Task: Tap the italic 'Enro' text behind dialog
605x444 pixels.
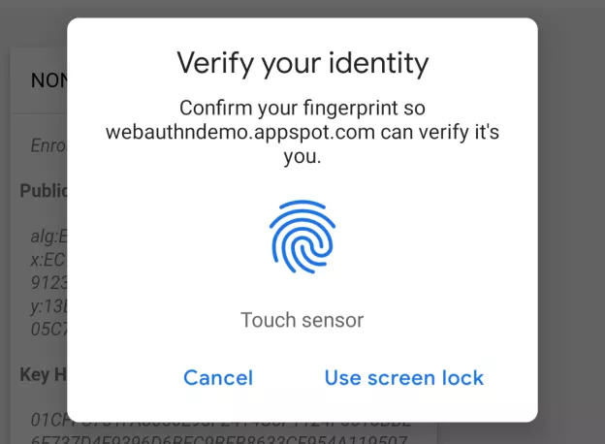Action: [x=48, y=147]
